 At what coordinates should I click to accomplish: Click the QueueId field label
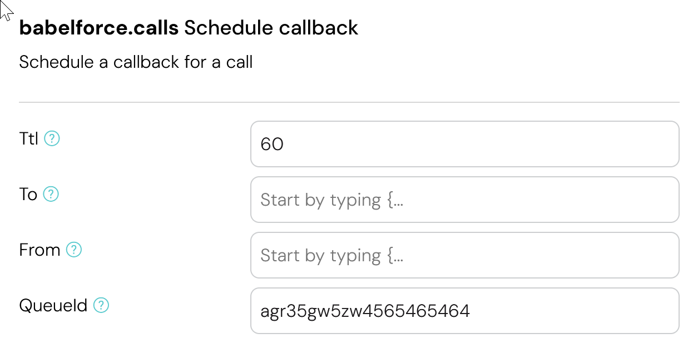tap(53, 305)
